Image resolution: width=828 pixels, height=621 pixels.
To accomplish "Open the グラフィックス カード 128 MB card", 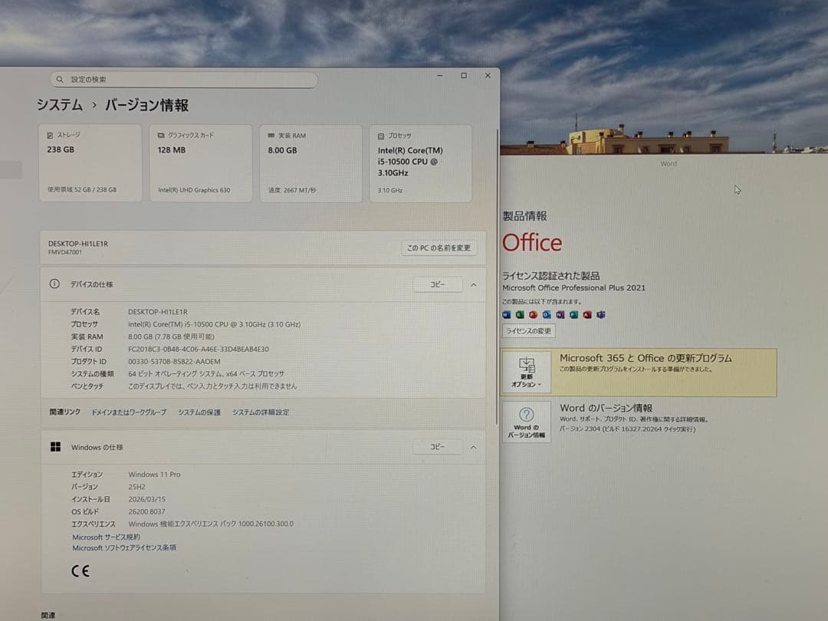I will (201, 163).
